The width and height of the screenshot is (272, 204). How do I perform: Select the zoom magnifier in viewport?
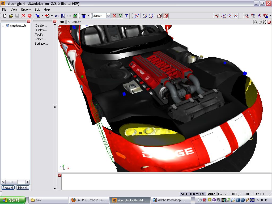point(256,22)
